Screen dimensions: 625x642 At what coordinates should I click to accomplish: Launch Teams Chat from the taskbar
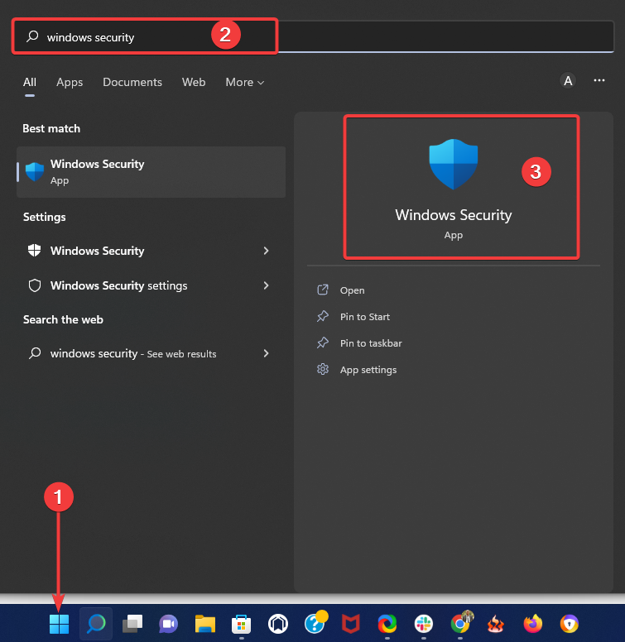(168, 624)
